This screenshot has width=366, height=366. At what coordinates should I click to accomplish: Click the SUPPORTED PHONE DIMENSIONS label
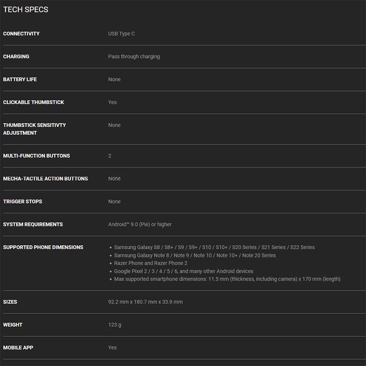click(43, 248)
